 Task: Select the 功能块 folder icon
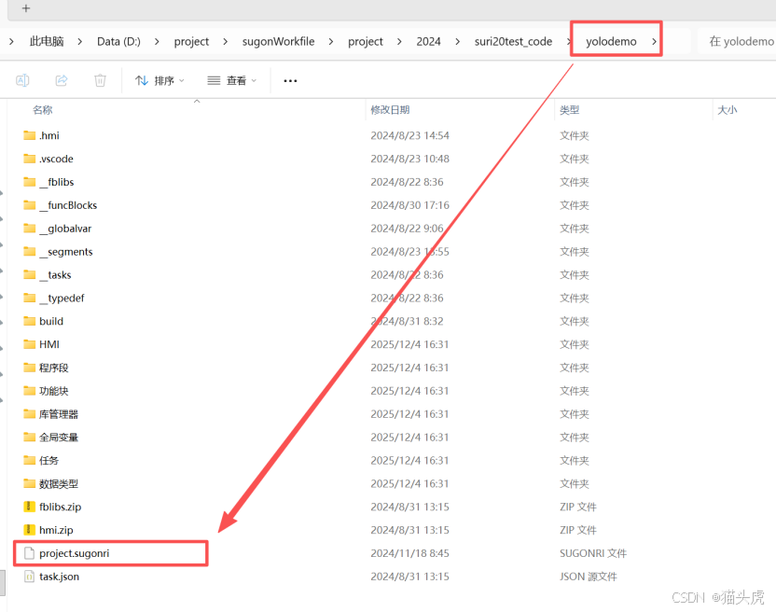30,391
